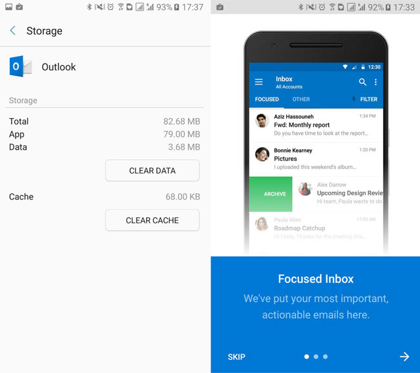
Task: Tap the muted sound icon in left status bar
Action: [x=100, y=7]
